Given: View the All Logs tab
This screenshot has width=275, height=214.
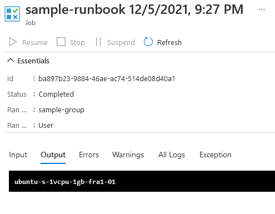Looking at the screenshot, I should [172, 155].
